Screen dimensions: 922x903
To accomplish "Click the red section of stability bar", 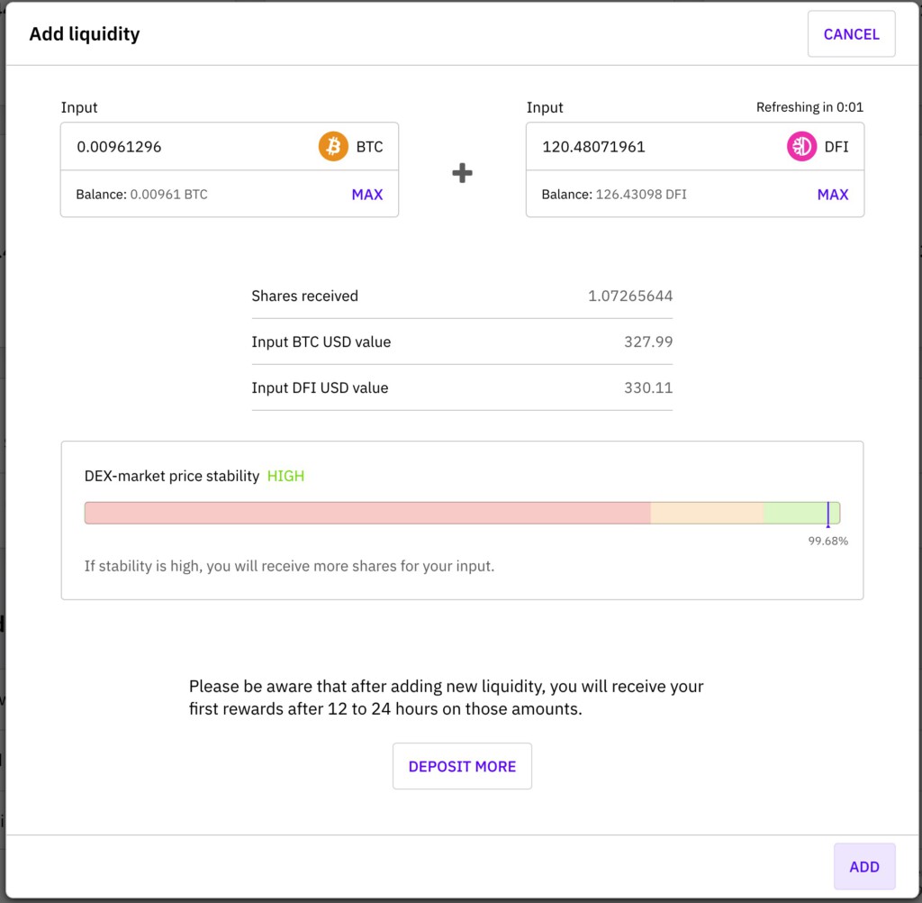I will click(x=367, y=514).
